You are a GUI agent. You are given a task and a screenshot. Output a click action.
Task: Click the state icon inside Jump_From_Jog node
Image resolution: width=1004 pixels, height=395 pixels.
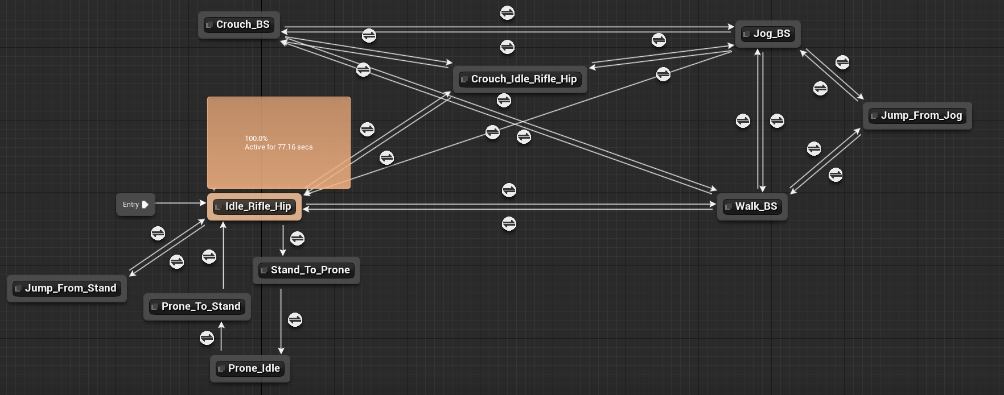(874, 116)
